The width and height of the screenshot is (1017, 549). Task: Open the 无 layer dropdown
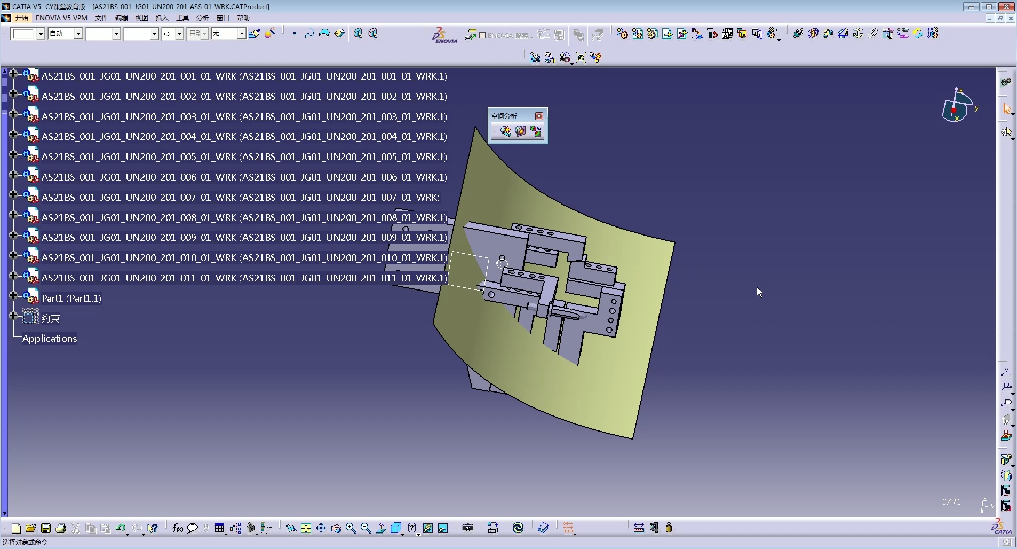click(241, 34)
